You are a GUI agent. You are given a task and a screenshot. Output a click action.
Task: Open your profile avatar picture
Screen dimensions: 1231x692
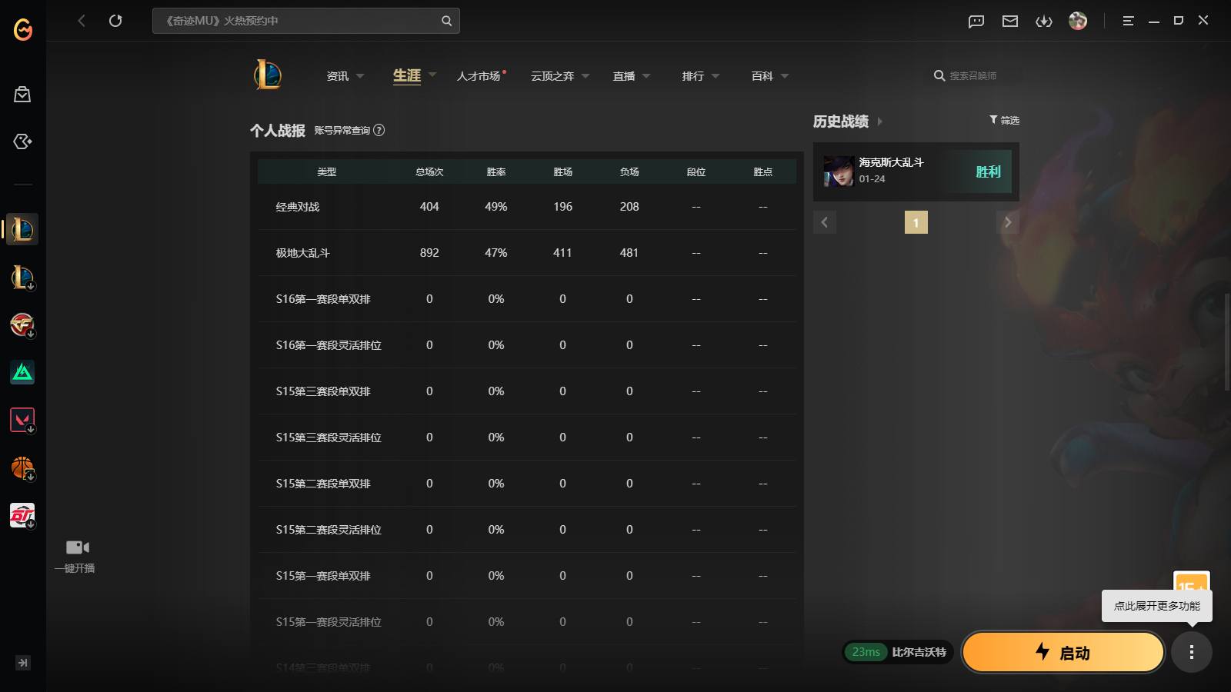coord(1079,21)
